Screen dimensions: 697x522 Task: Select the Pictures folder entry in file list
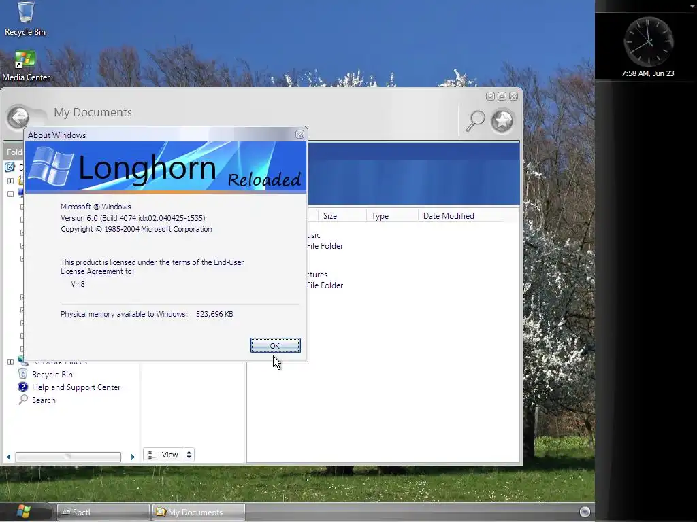pos(325,279)
